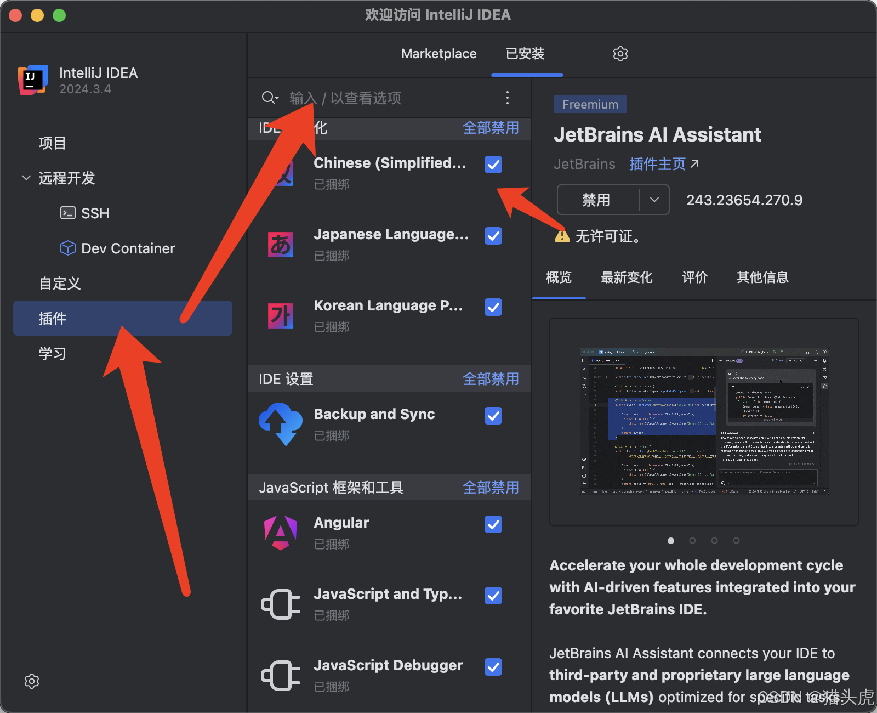The image size is (877, 713).
Task: Open the 概览 tab
Action: [x=559, y=277]
